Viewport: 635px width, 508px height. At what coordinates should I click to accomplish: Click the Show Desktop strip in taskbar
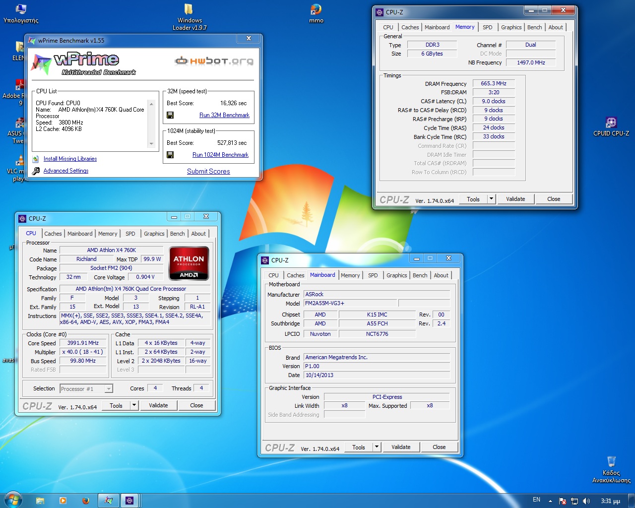(631, 501)
